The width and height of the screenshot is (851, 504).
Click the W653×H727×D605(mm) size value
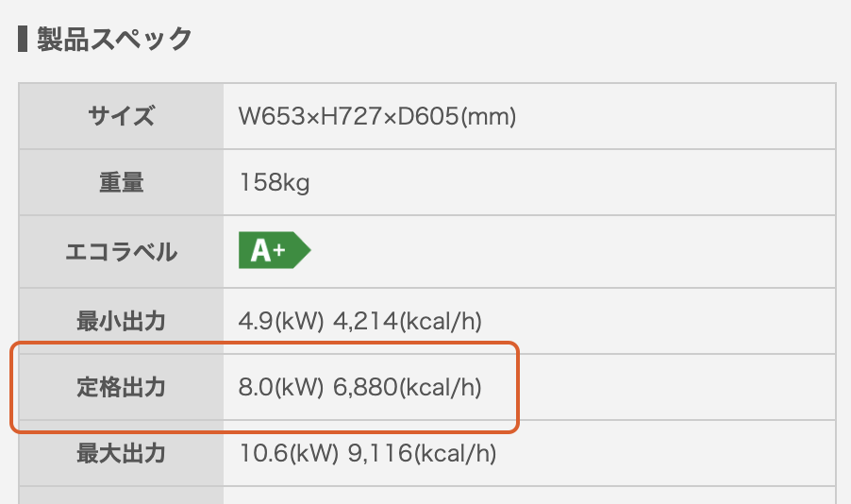pos(377,117)
